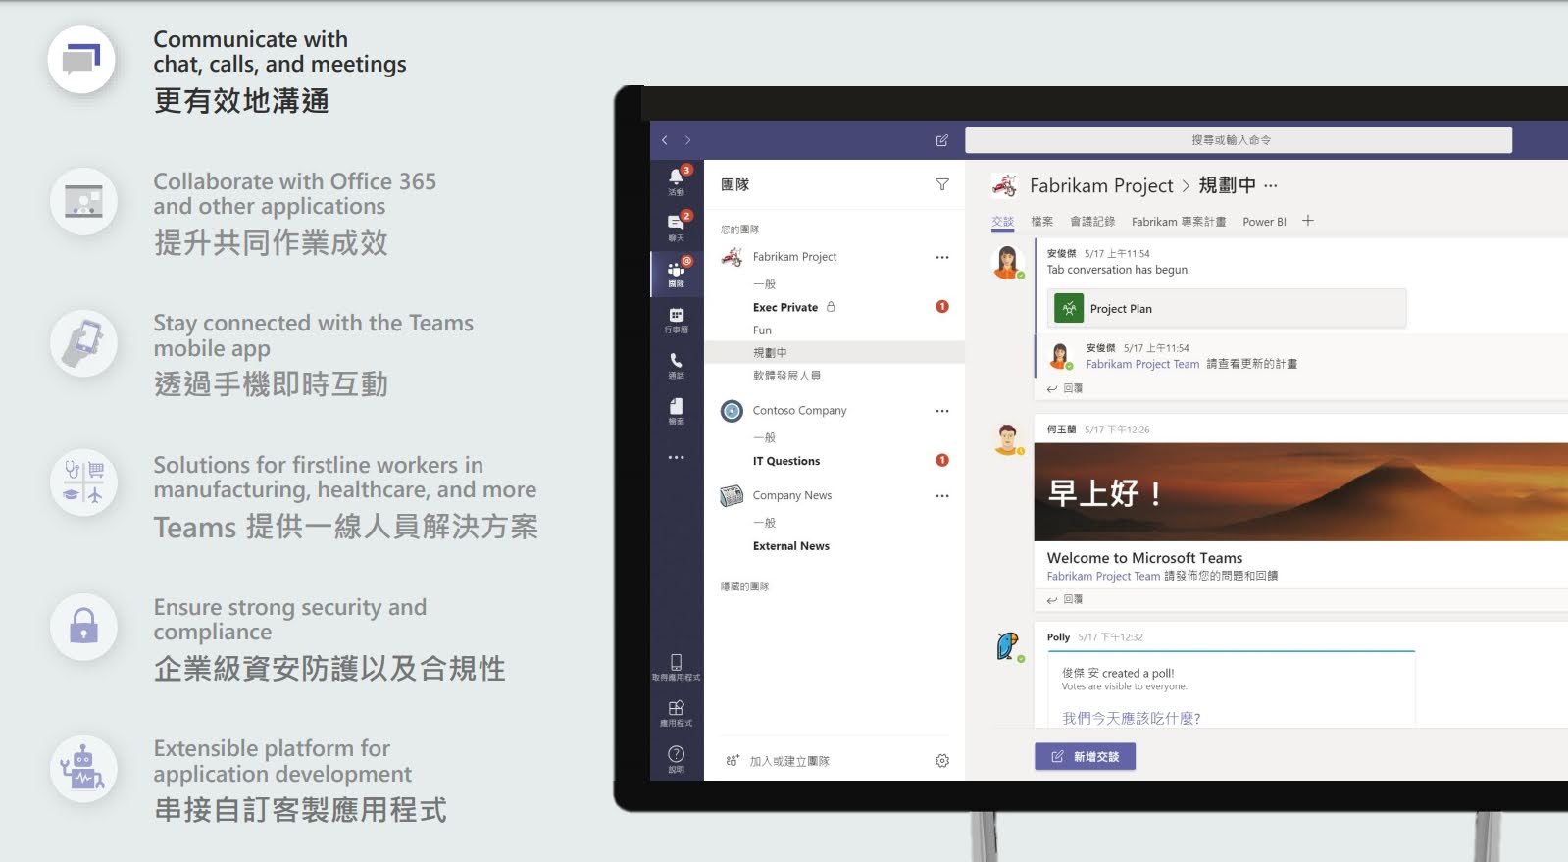The width and height of the screenshot is (1568, 862).
Task: Switch to the meeting notes tab
Action: [1091, 222]
